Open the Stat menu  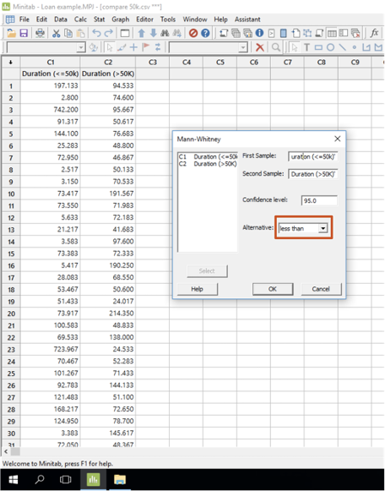click(99, 19)
